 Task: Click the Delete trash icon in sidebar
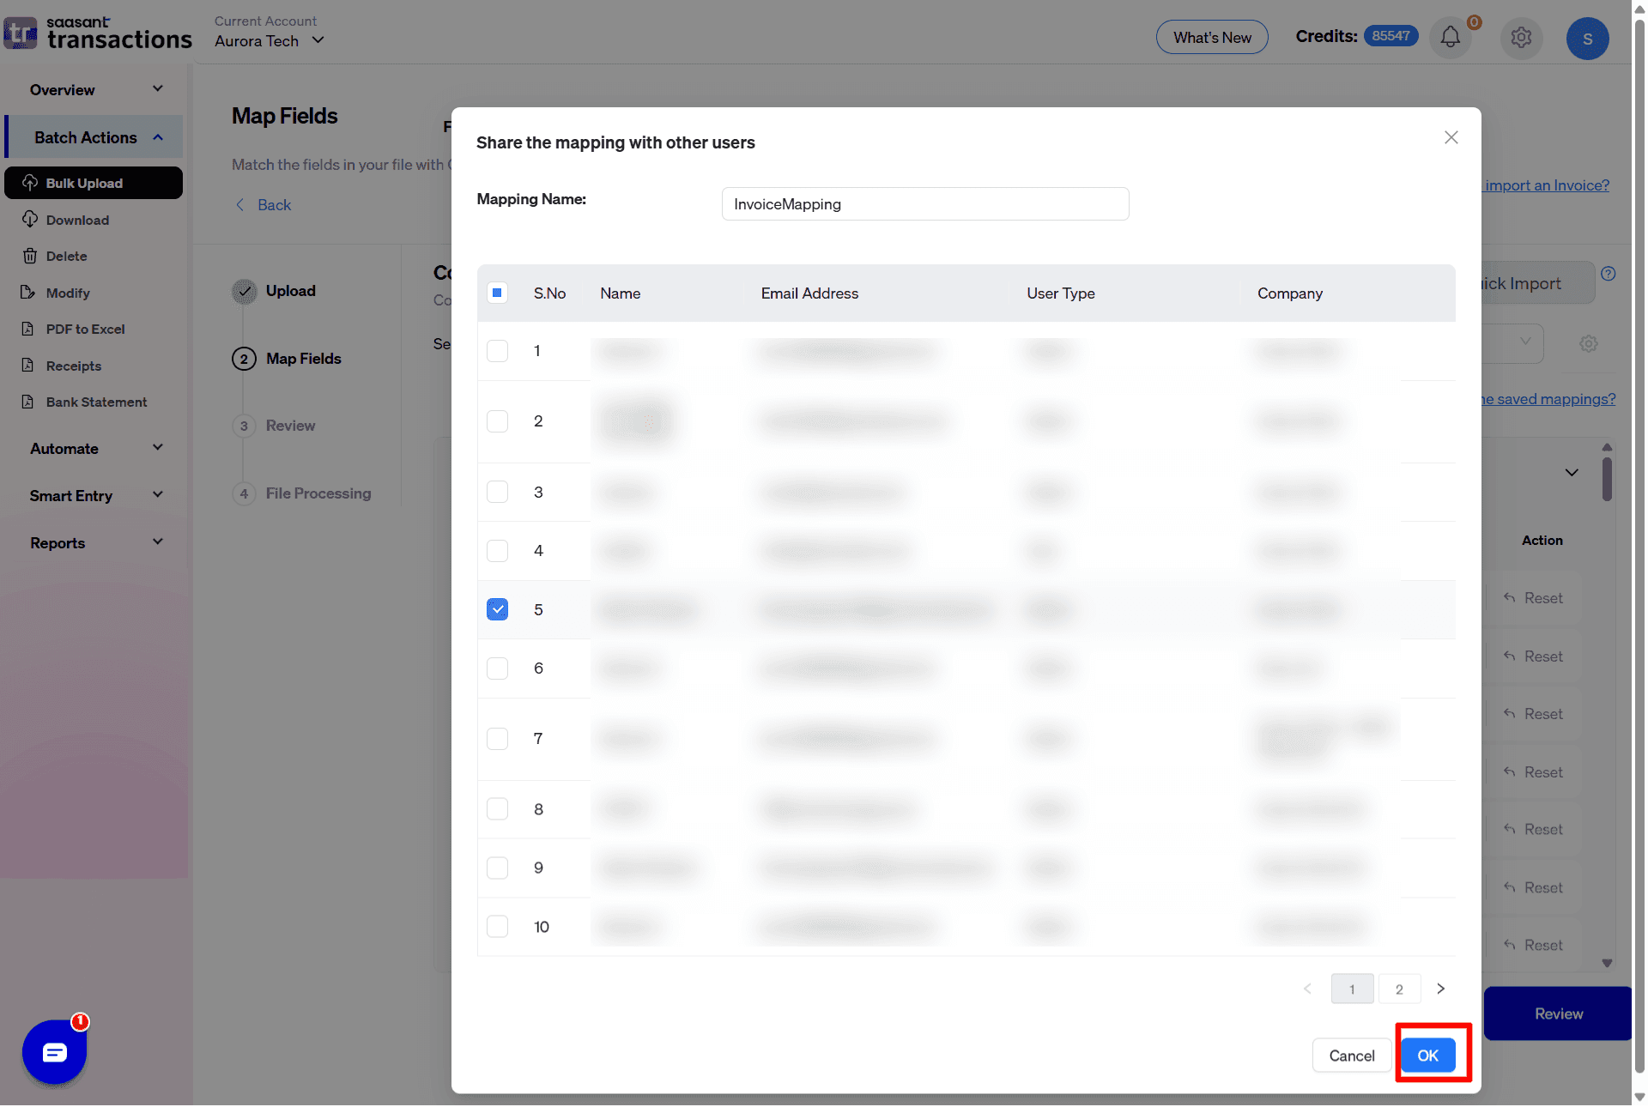30,256
